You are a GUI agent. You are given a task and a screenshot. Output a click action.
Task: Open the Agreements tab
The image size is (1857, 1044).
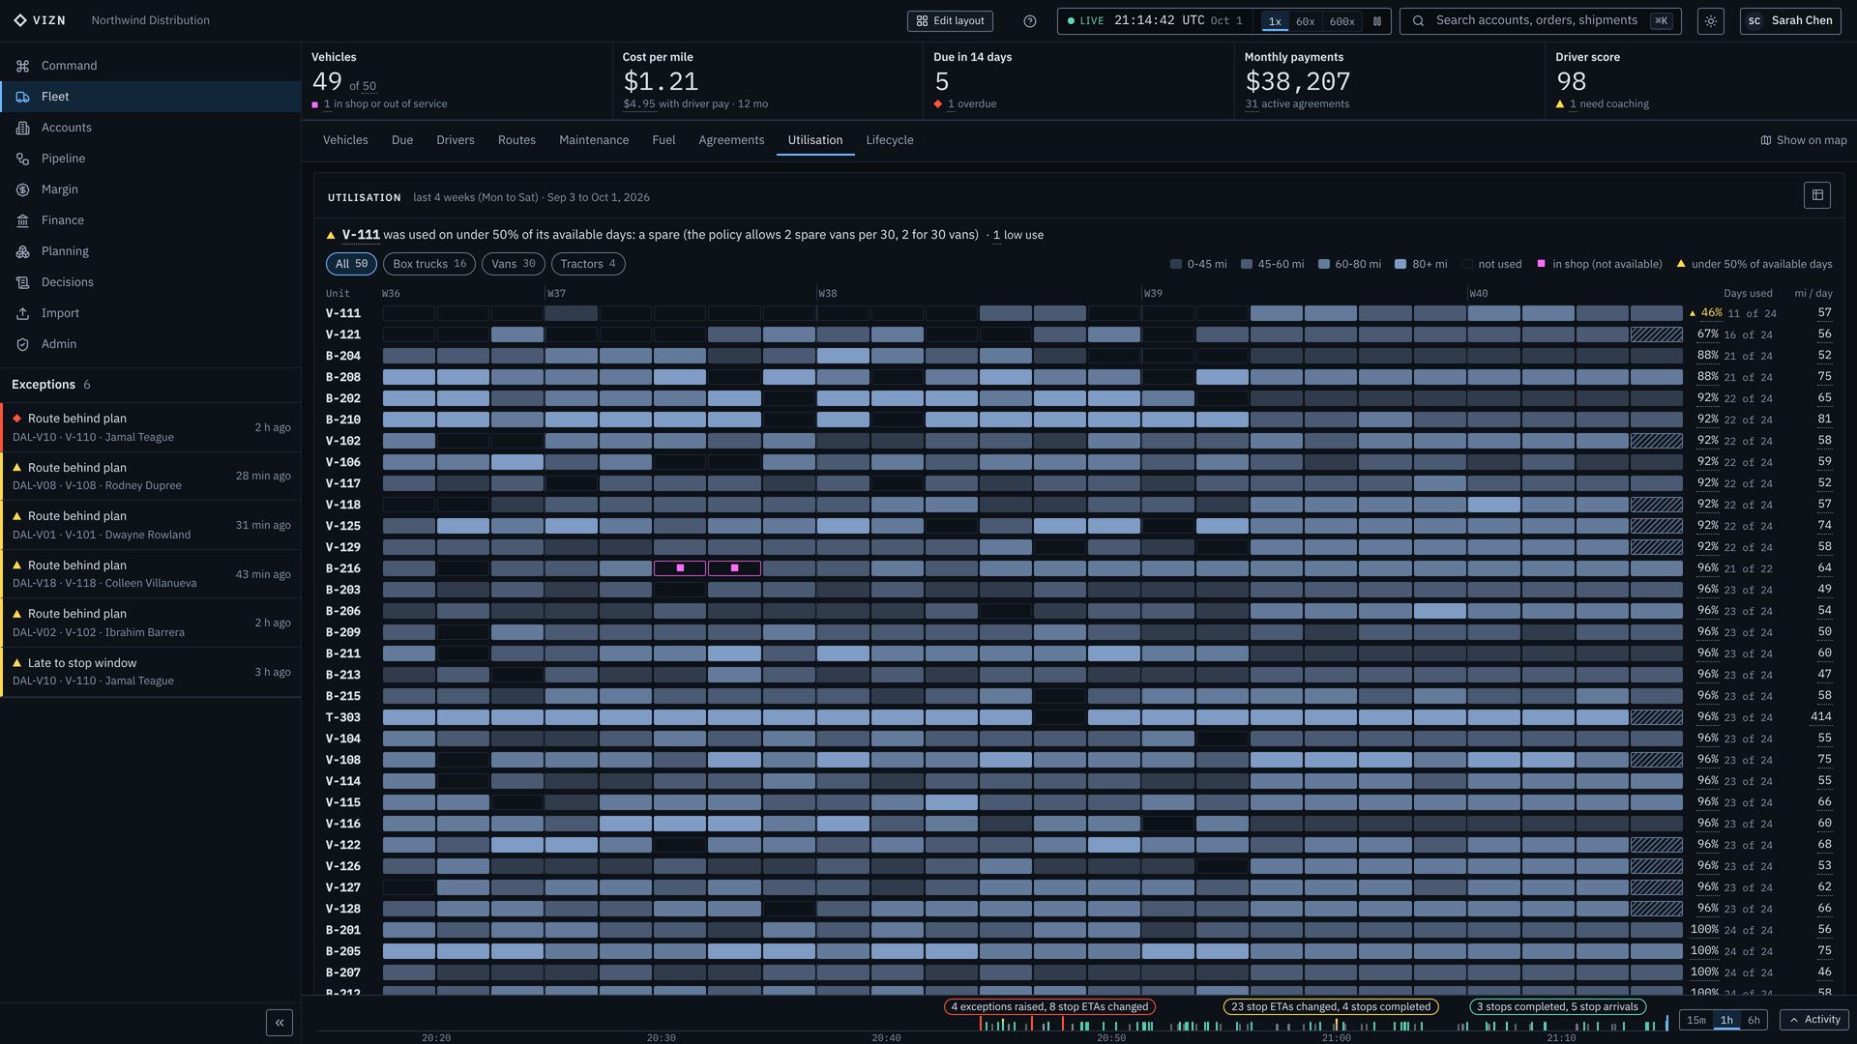point(731,140)
